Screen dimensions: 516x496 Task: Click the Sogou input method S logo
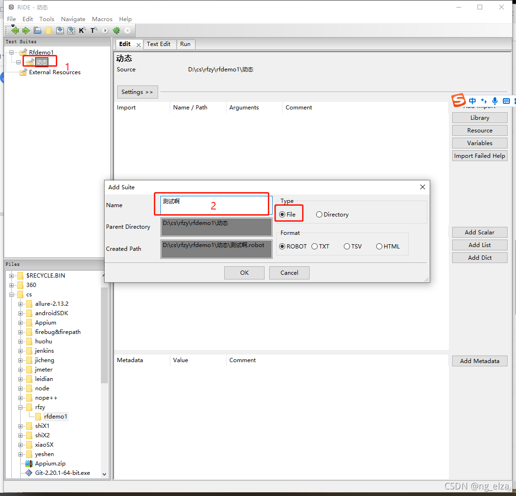tap(458, 100)
